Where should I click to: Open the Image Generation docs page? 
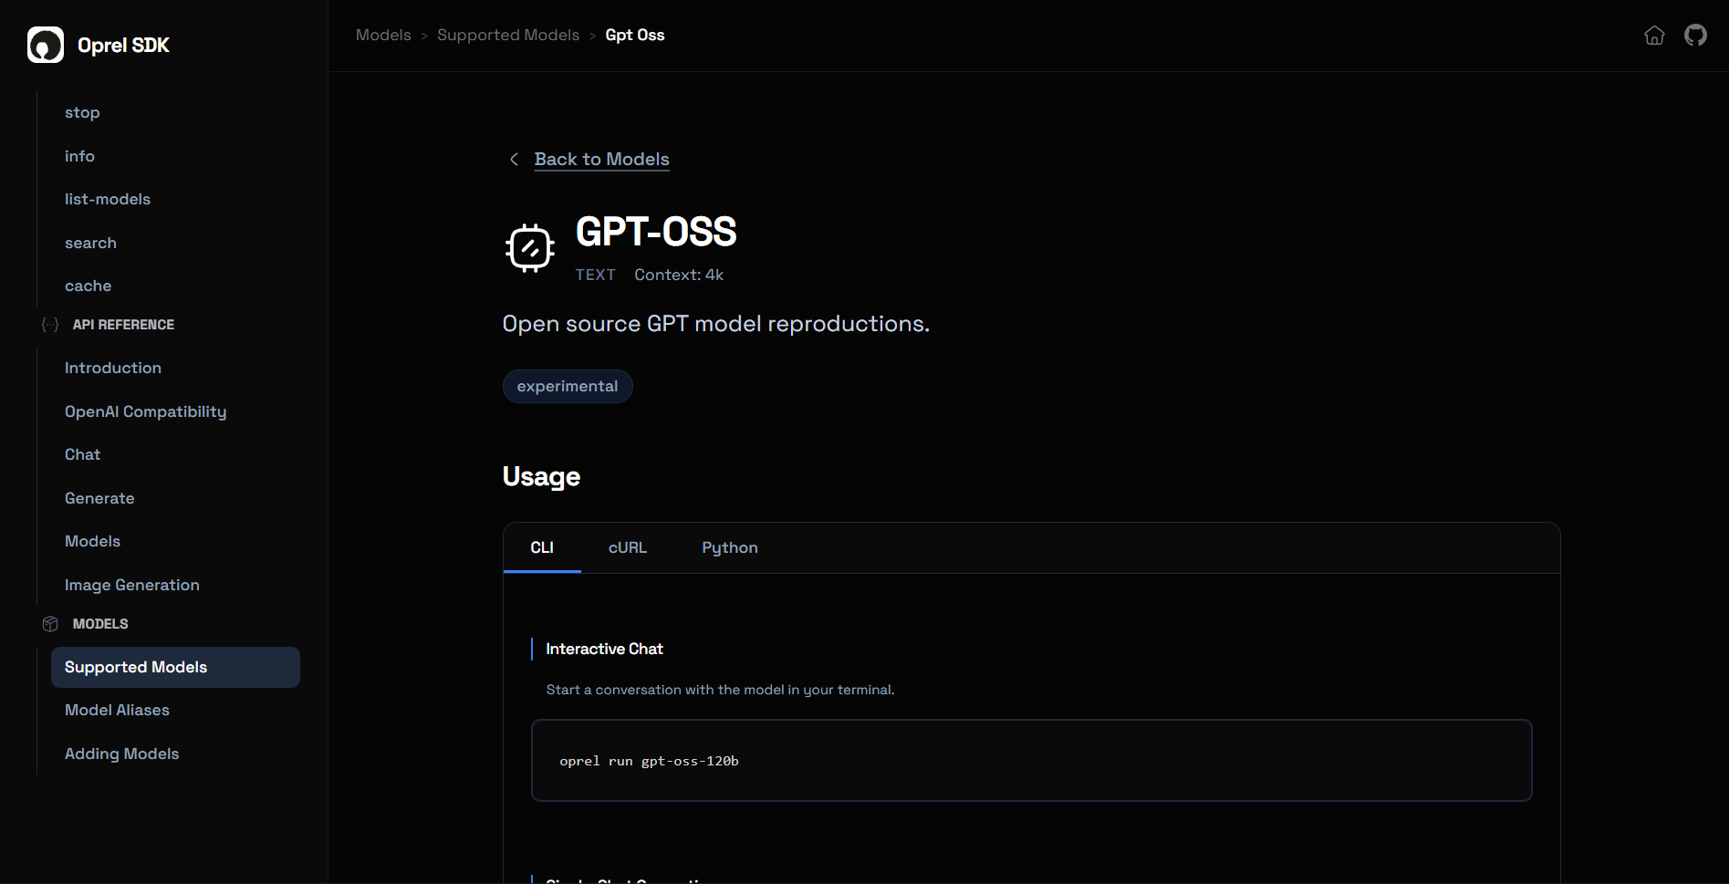131,585
